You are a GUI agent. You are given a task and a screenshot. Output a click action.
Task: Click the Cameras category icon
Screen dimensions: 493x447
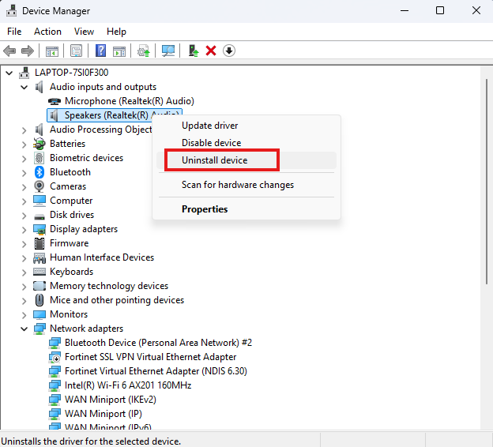point(40,186)
